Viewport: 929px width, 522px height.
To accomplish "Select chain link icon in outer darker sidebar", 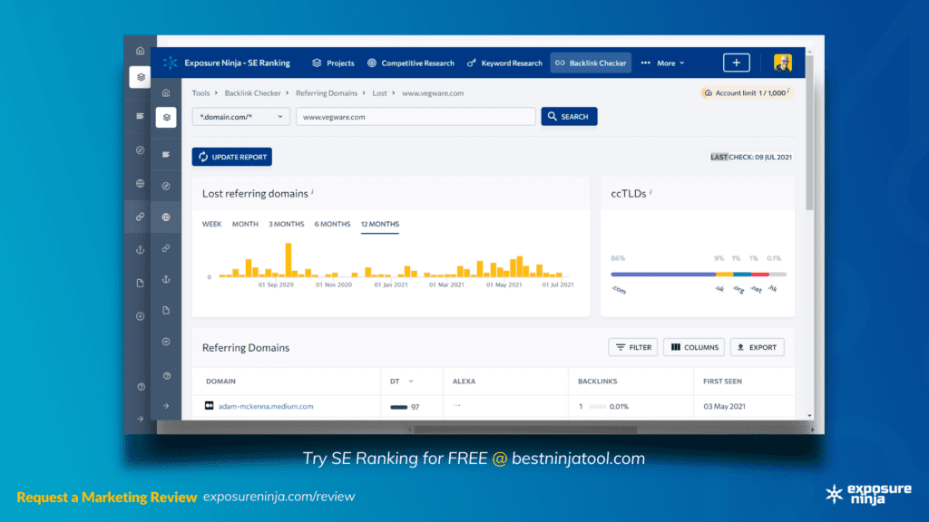I will (141, 217).
